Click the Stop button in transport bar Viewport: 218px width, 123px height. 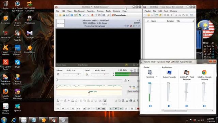[x=132, y=109]
